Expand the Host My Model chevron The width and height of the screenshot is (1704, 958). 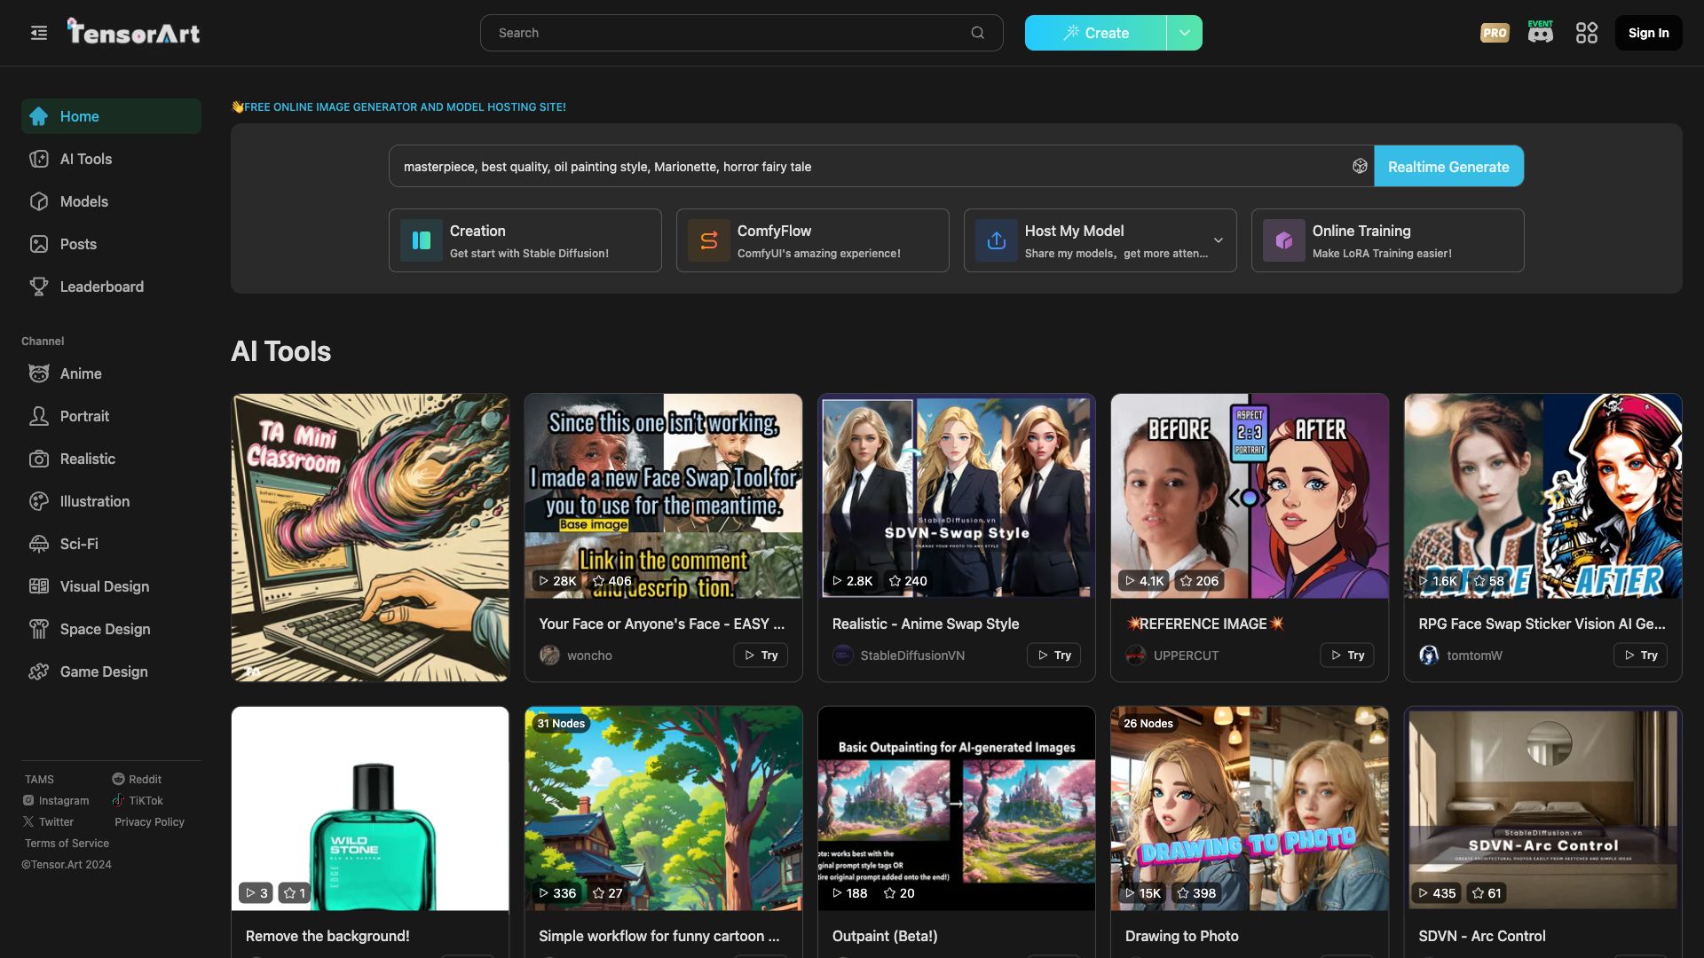click(x=1218, y=240)
